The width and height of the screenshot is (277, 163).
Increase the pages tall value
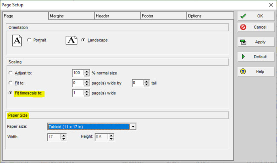click(147, 81)
